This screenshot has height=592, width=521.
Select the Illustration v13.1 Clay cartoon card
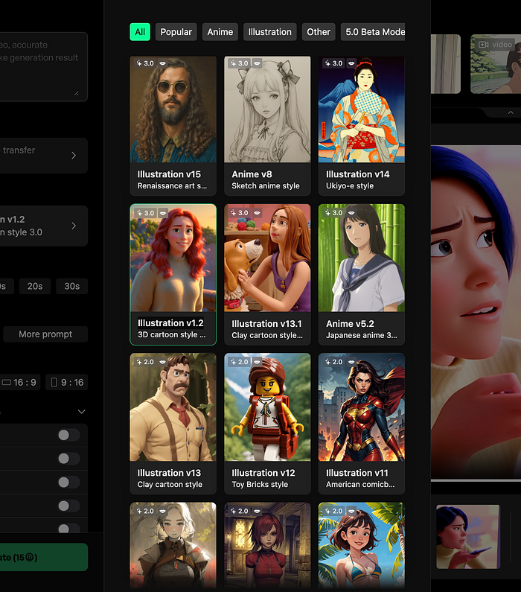267,275
